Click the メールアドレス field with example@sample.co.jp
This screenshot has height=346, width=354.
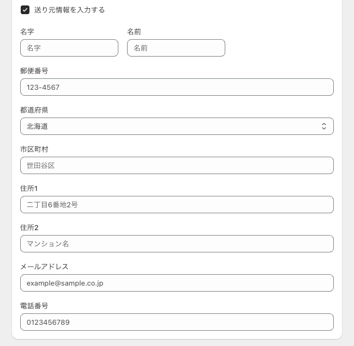(177, 283)
